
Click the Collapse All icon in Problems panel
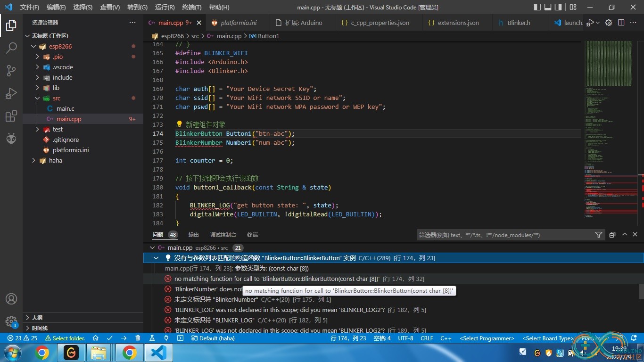click(x=612, y=235)
